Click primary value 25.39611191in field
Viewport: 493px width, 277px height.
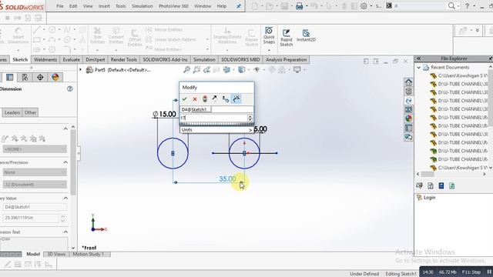[x=31, y=218]
